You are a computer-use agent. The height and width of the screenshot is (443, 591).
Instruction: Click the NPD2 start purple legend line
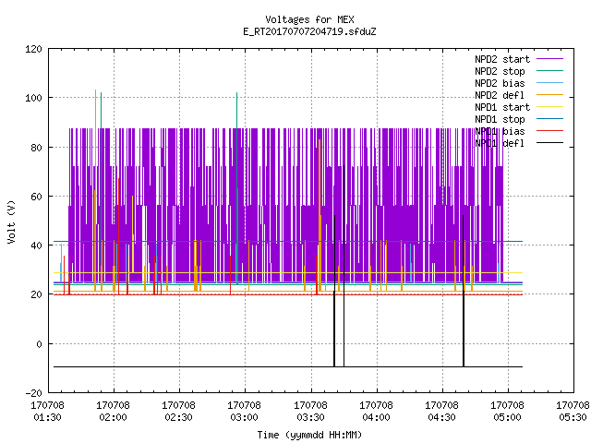pos(549,59)
